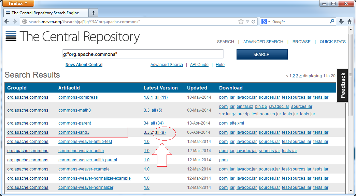This screenshot has width=356, height=196.
Task: Open the commons-weaver-example artifact link
Action: (x=84, y=169)
